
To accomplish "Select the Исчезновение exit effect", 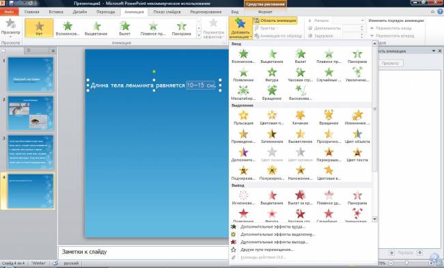I will coord(243,198).
